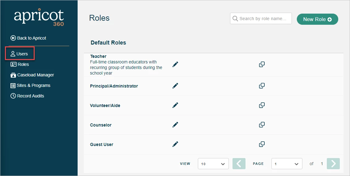Go to next page arrow button

333,164
